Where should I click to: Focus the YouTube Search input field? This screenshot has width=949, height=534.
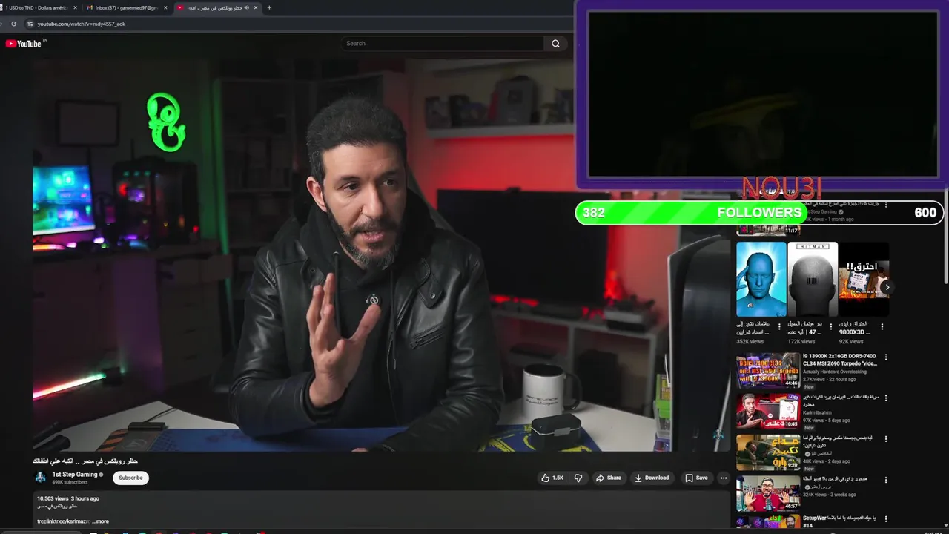[x=443, y=44]
